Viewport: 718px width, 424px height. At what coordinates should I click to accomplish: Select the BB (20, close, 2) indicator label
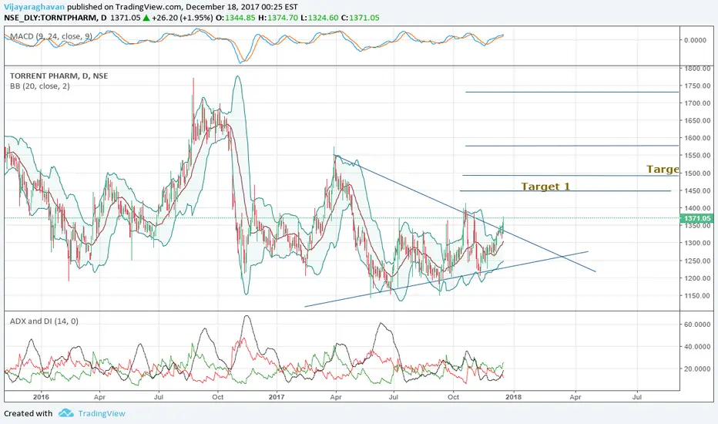click(40, 86)
